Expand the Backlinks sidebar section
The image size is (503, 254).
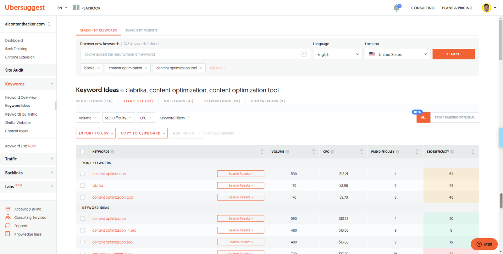click(28, 173)
